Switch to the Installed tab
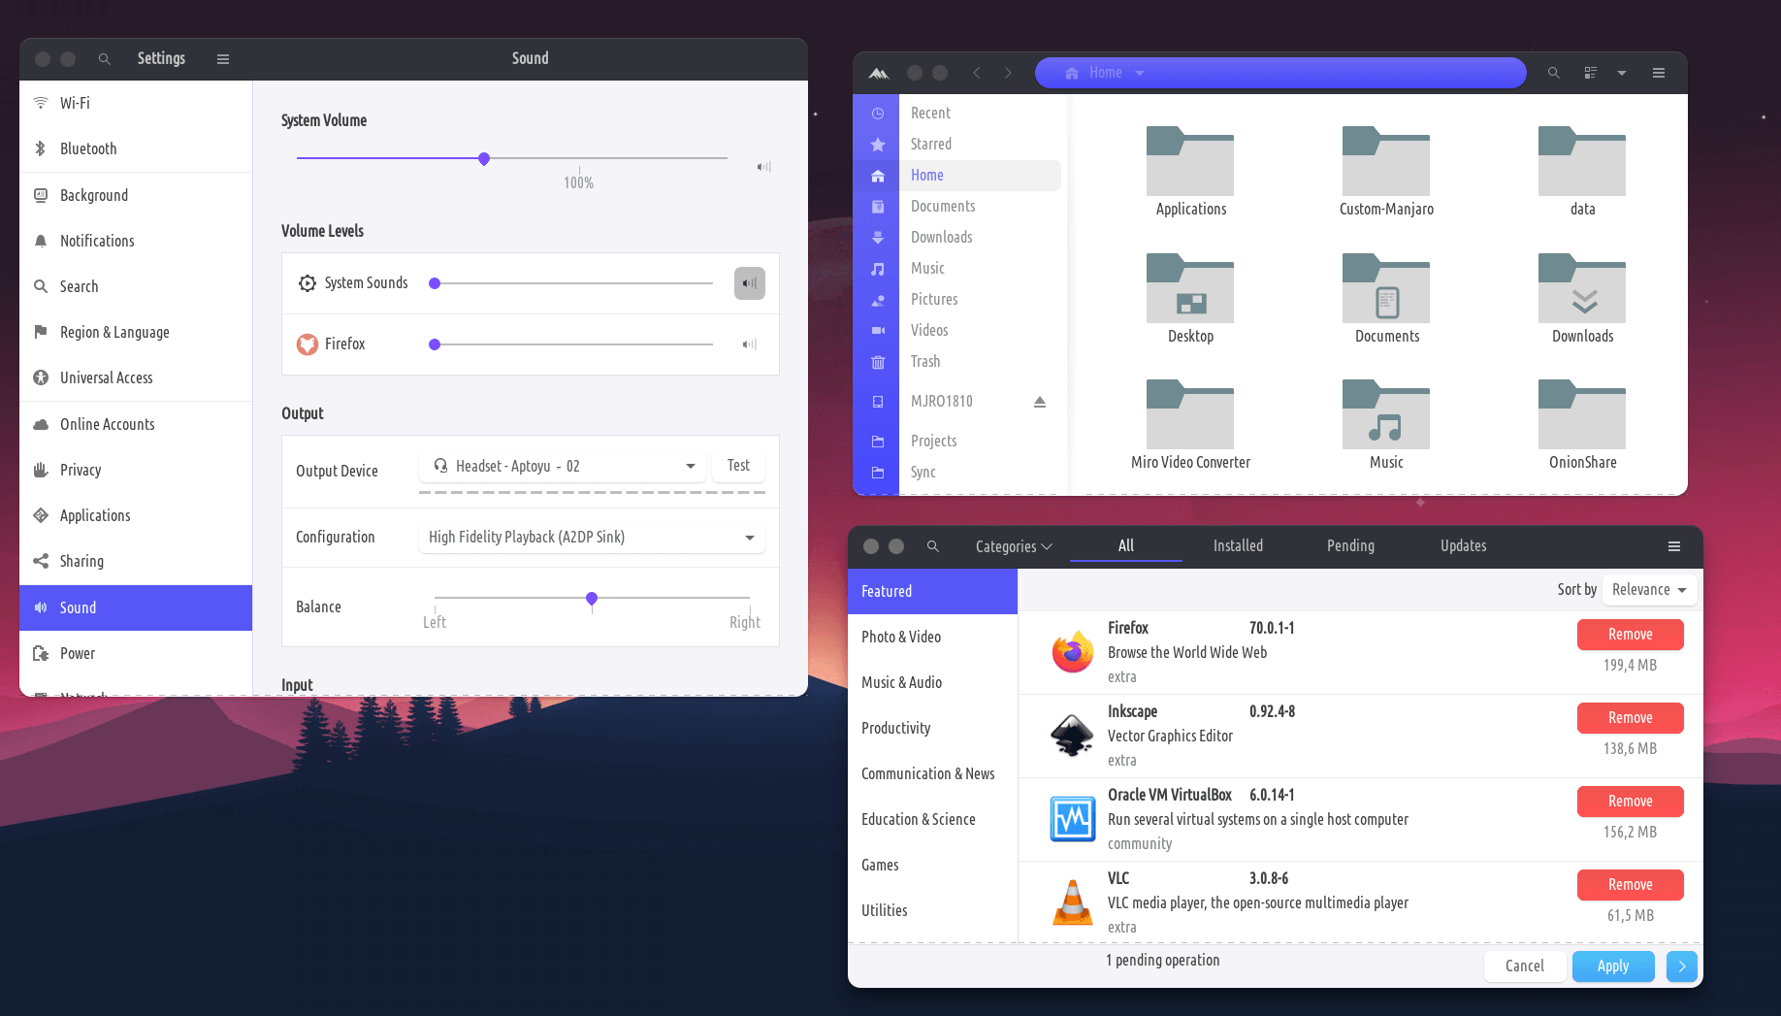Image resolution: width=1781 pixels, height=1016 pixels. 1238,546
